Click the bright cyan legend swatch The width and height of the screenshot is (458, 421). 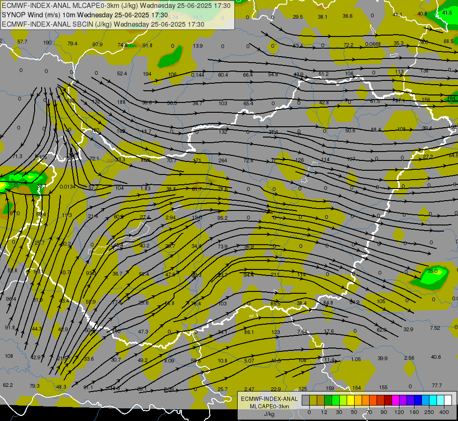(x=433, y=400)
